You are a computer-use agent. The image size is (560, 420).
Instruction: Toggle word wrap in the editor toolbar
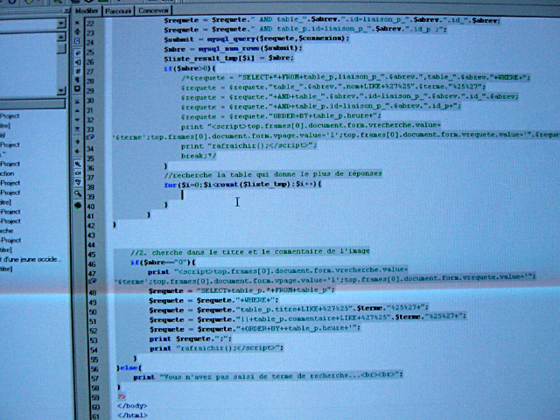(x=77, y=52)
